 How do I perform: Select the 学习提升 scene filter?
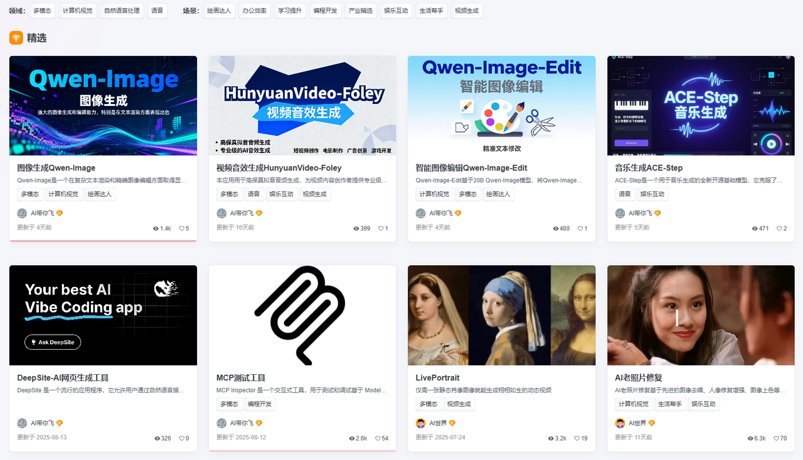pyautogui.click(x=289, y=11)
